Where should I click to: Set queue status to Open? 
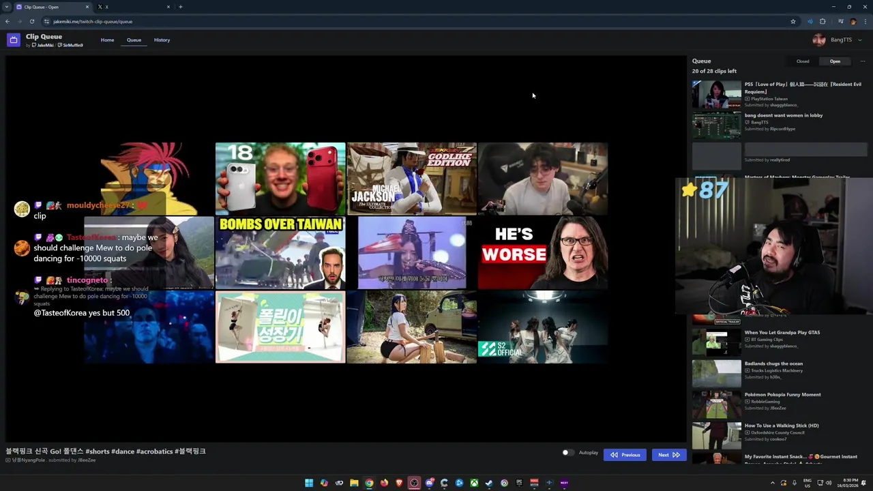point(835,61)
